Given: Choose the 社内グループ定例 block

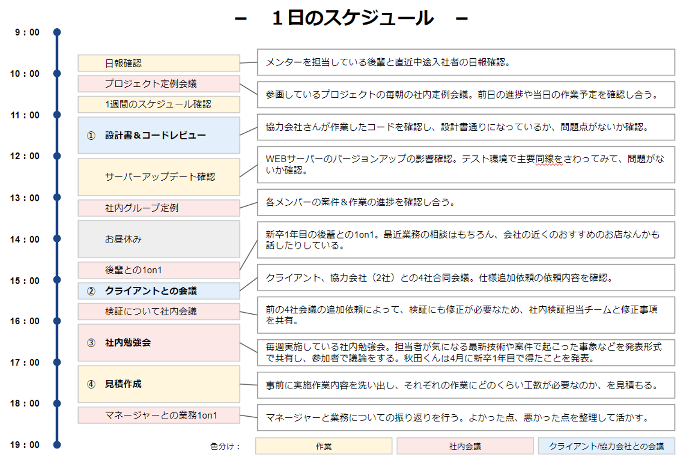Looking at the screenshot, I should (159, 208).
